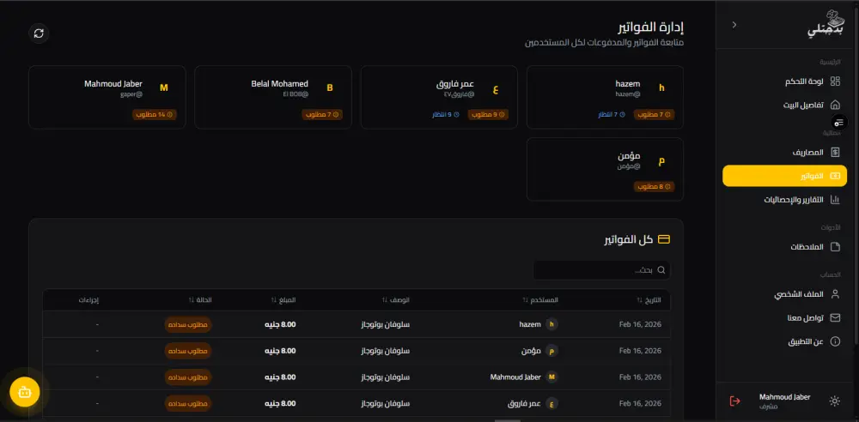Click the عمر فاروق name in table row
This screenshot has height=422, width=859.
[525, 404]
